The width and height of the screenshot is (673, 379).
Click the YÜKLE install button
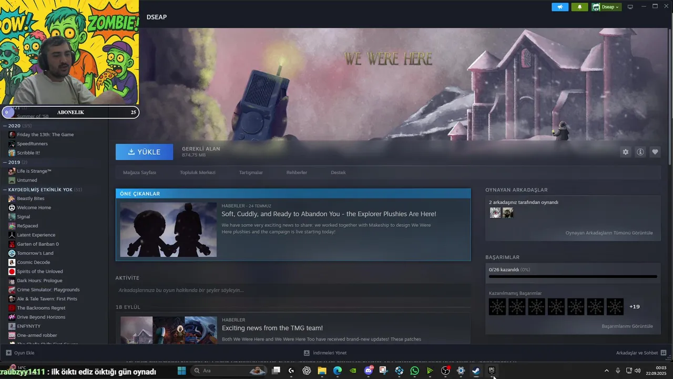point(144,152)
